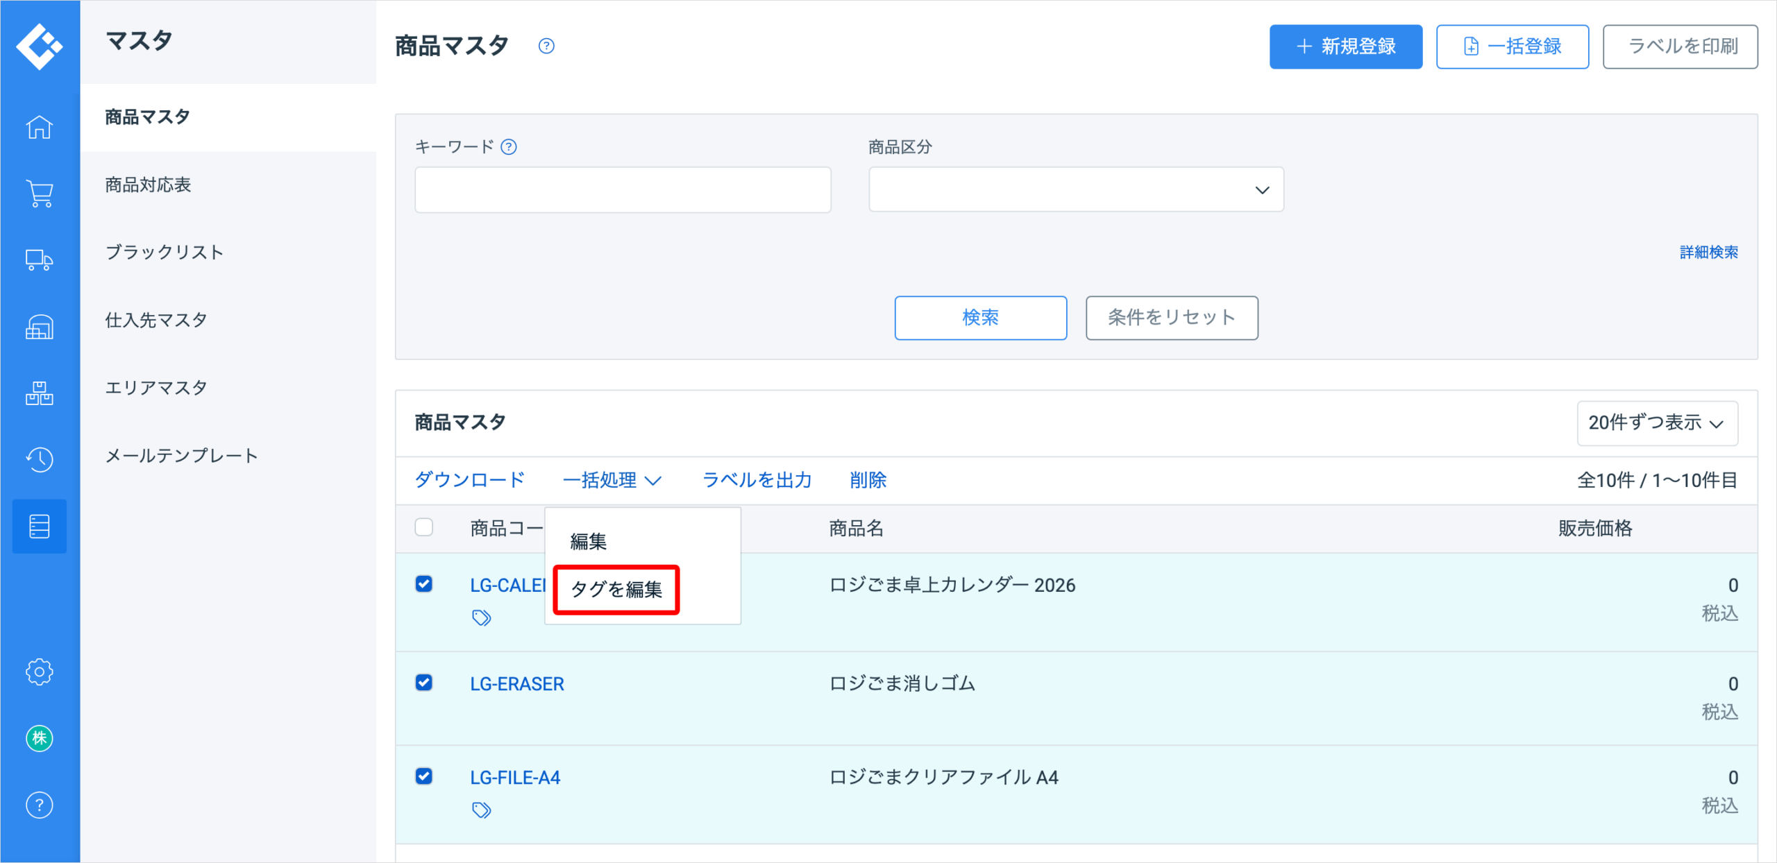Open メールテンプレート in the master menu
This screenshot has width=1777, height=863.
[182, 455]
